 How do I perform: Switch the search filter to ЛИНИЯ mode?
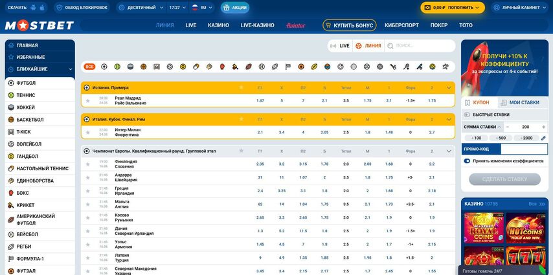pyautogui.click(x=368, y=46)
